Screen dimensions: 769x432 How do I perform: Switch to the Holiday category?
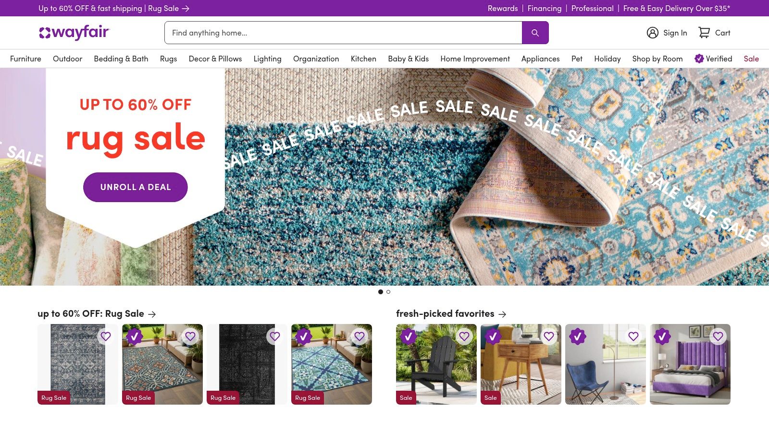pos(607,59)
